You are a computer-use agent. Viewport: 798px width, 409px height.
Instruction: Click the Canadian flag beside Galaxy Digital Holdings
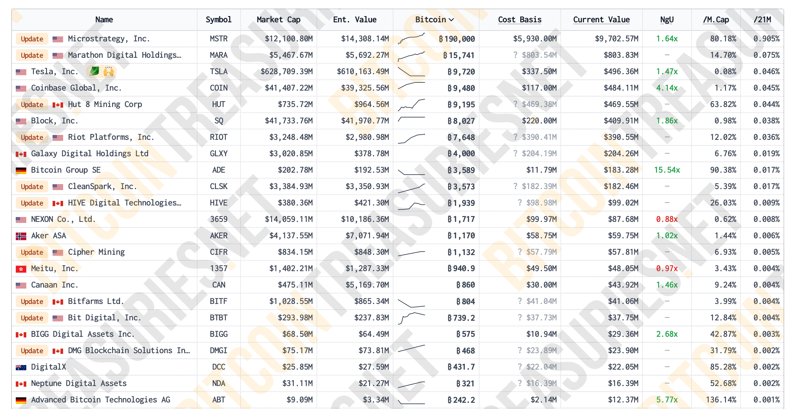tap(21, 154)
